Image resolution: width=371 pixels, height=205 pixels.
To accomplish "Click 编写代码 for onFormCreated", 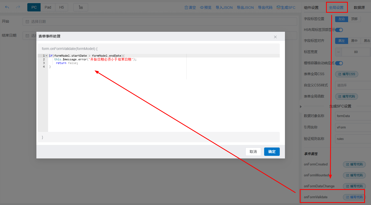I will pos(354,164).
